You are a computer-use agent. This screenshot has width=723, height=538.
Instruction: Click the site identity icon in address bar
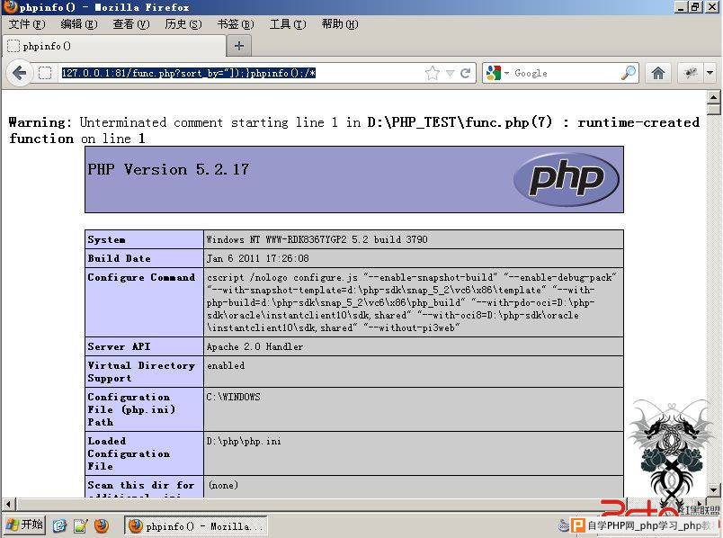click(45, 73)
